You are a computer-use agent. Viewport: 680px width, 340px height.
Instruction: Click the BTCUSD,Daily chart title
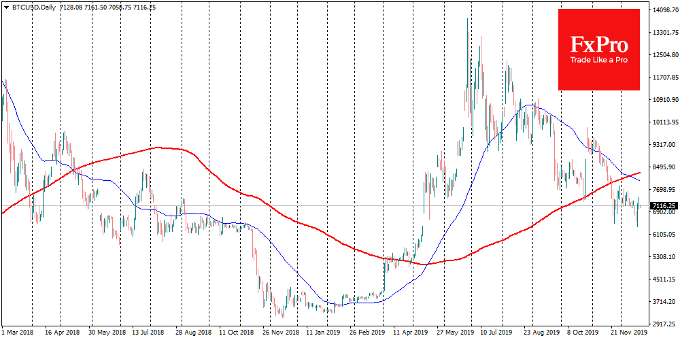(29, 6)
